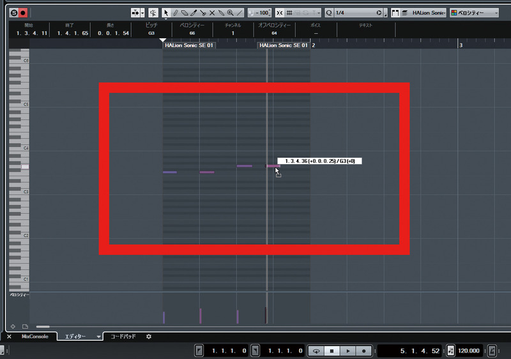Switch to the エディター tab

point(75,337)
